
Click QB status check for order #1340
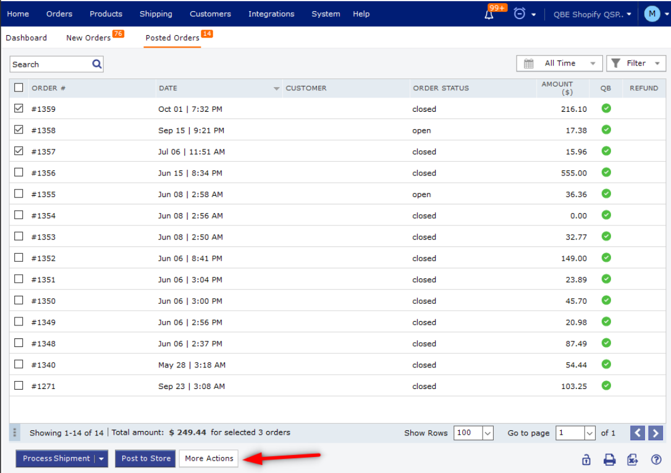[606, 364]
